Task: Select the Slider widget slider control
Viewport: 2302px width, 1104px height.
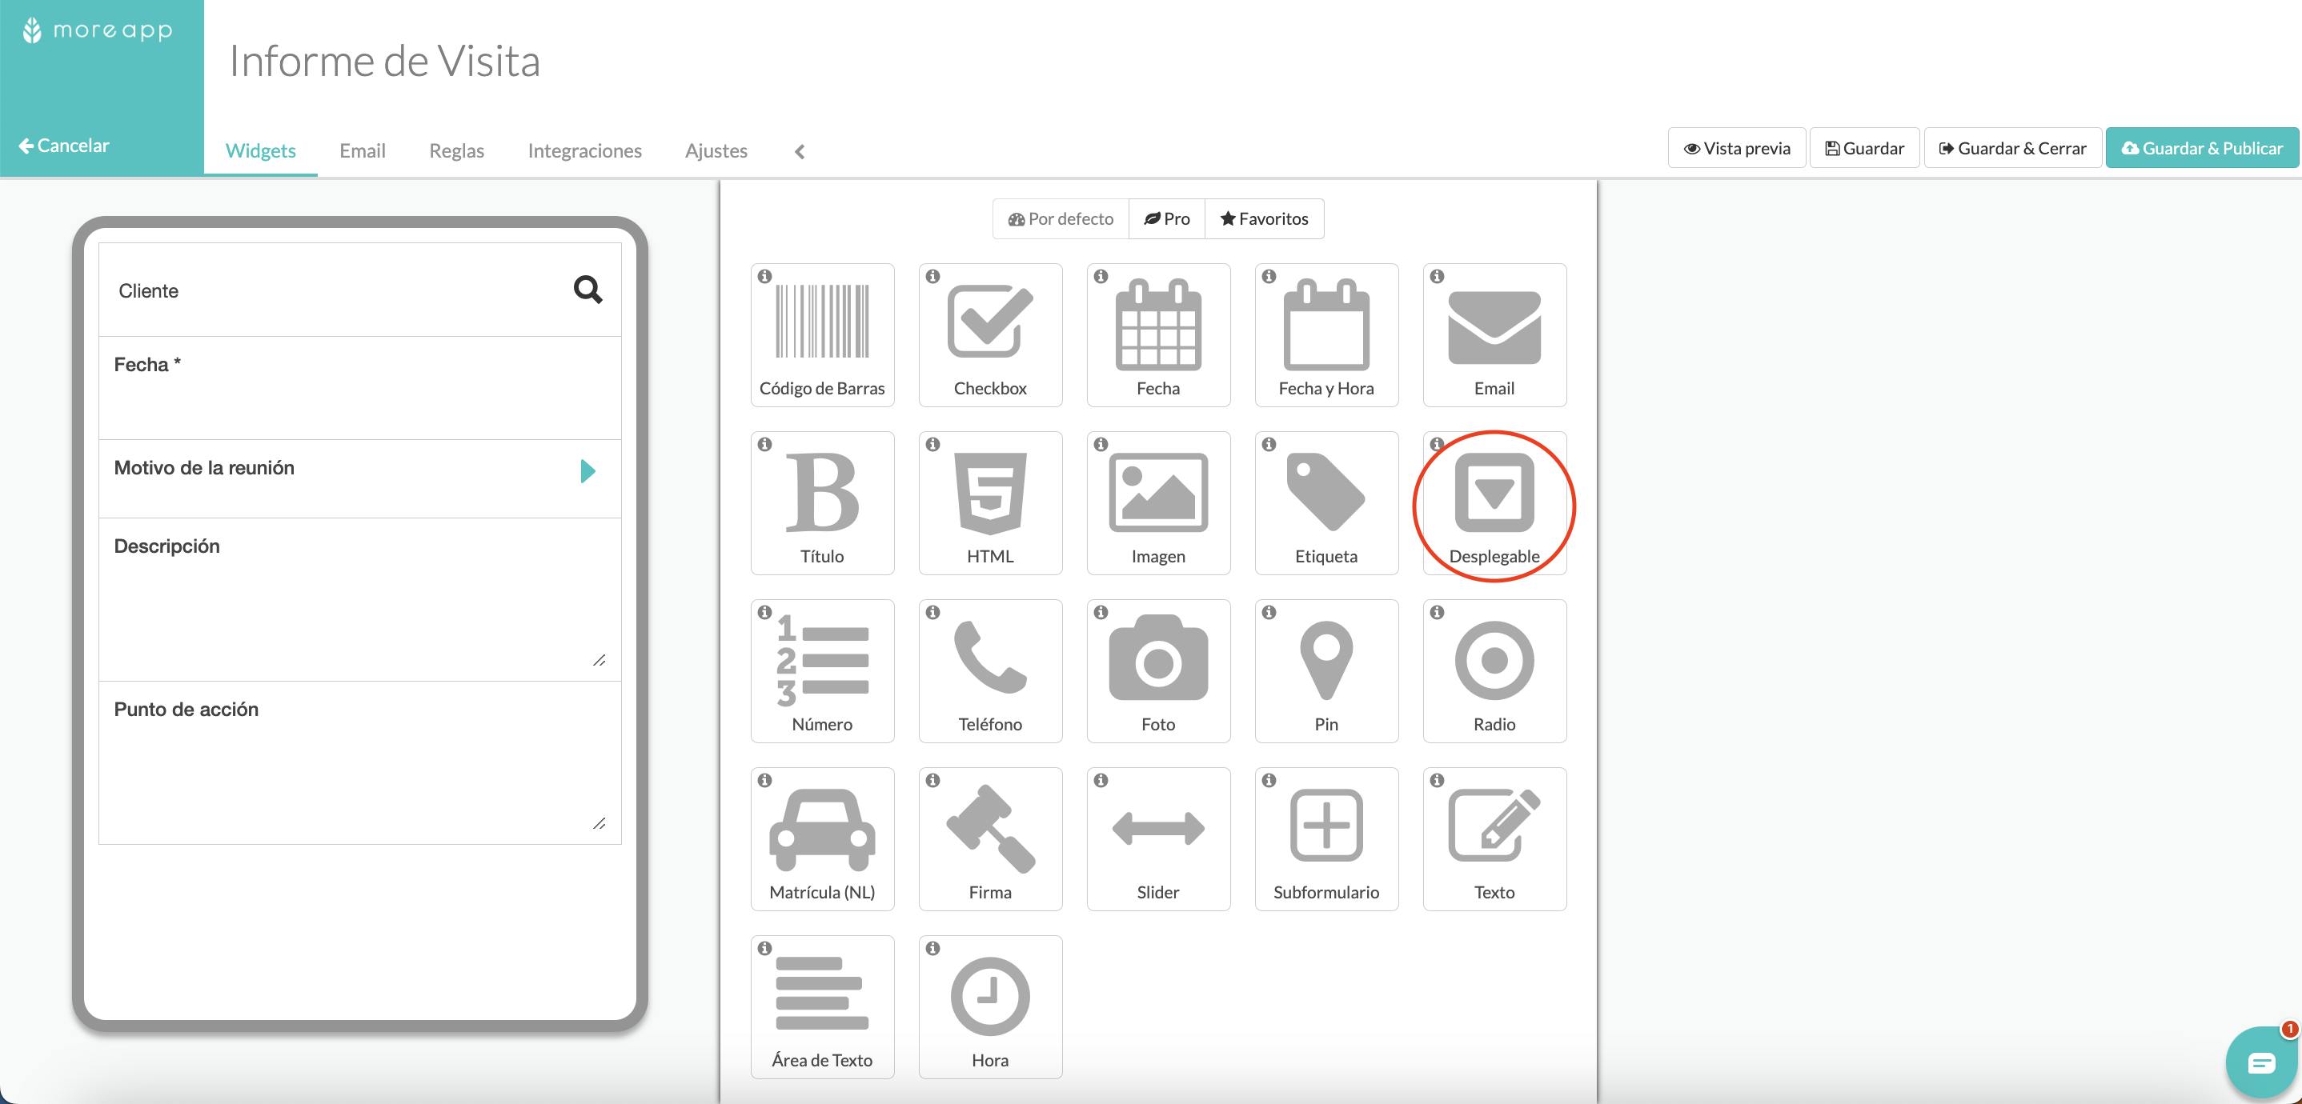Action: coord(1158,835)
